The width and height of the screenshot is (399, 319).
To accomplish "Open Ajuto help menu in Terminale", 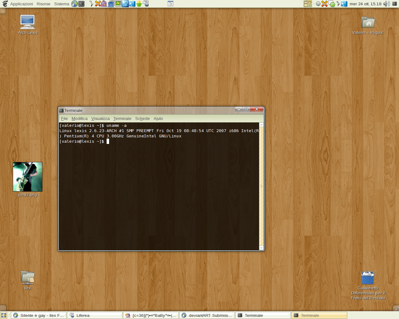I will (x=158, y=118).
